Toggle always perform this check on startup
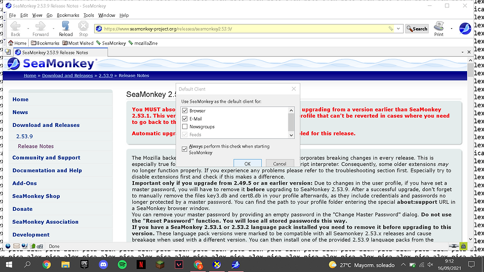 click(184, 149)
